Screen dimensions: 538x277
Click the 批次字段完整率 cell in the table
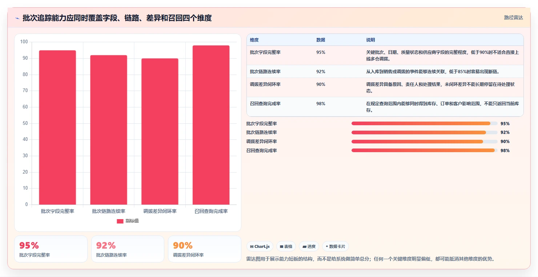click(265, 52)
